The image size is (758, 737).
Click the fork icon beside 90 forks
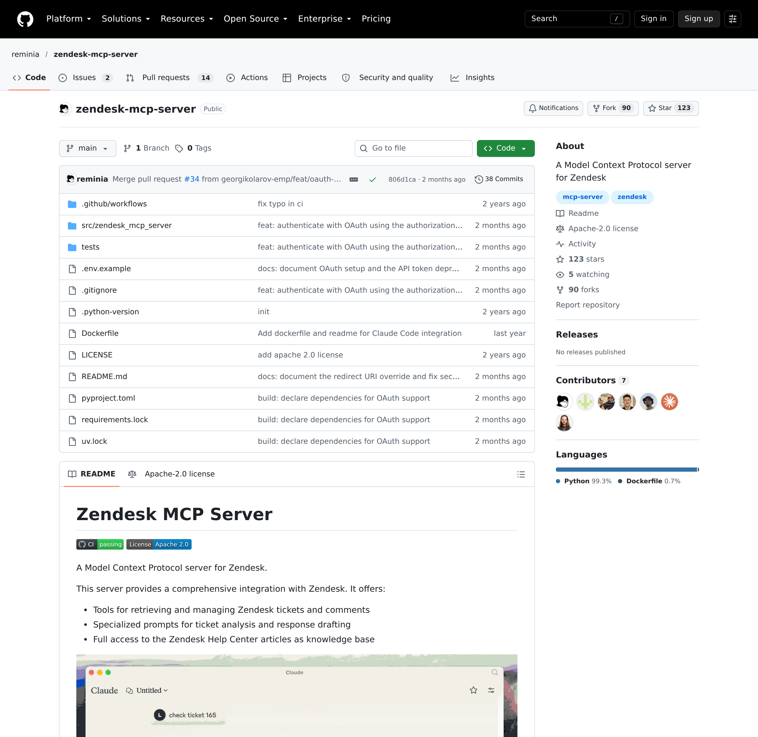pos(560,290)
